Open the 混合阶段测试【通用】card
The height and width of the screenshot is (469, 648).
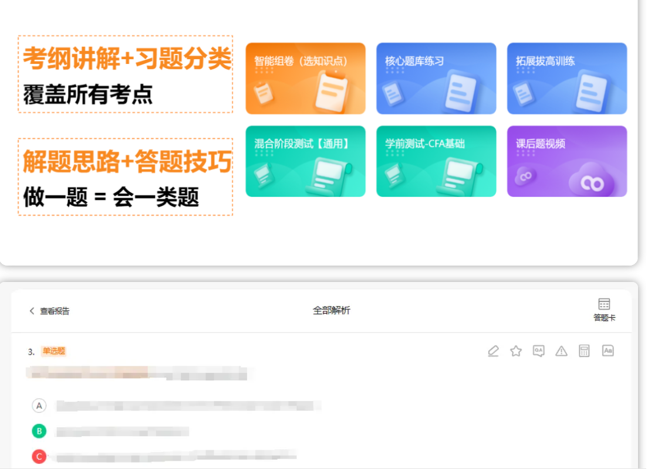[x=305, y=161]
